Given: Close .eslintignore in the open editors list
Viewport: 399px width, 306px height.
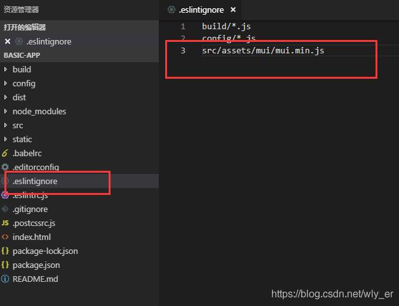Looking at the screenshot, I should click(x=8, y=41).
